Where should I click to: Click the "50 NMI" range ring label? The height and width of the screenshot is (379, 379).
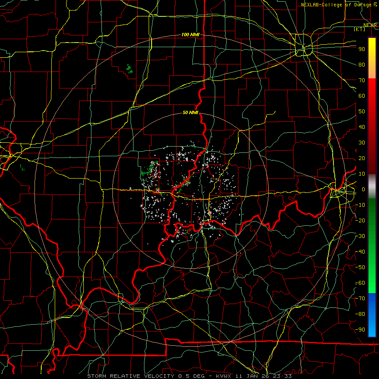coord(190,112)
